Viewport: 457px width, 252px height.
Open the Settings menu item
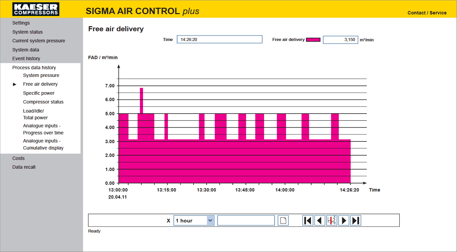(x=21, y=23)
